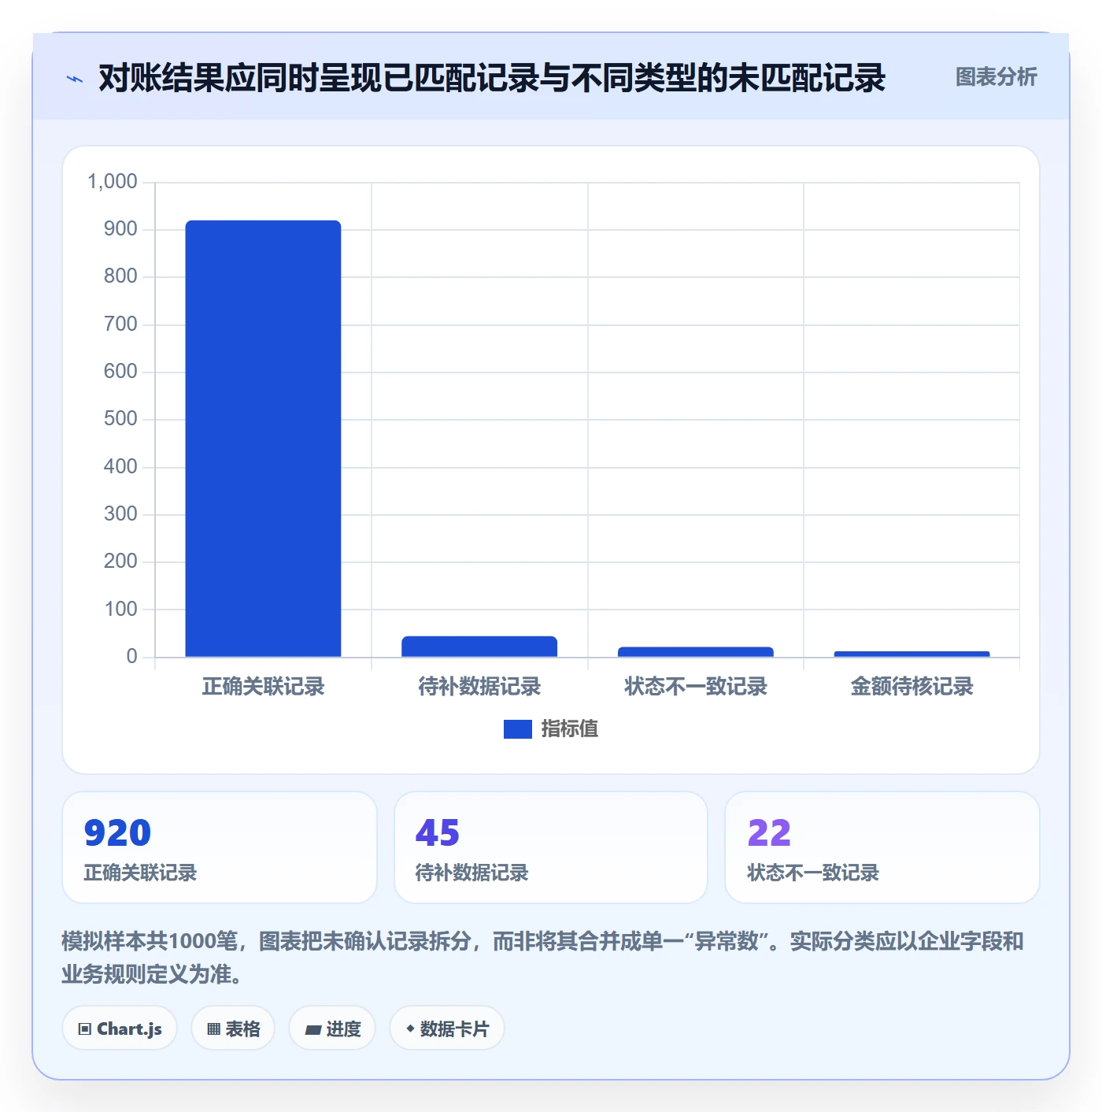The width and height of the screenshot is (1102, 1112).
Task: Click the grid icon in 表格 chip
Action: pyautogui.click(x=213, y=1029)
